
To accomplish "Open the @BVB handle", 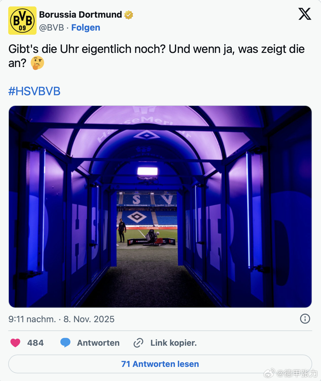I will click(52, 28).
